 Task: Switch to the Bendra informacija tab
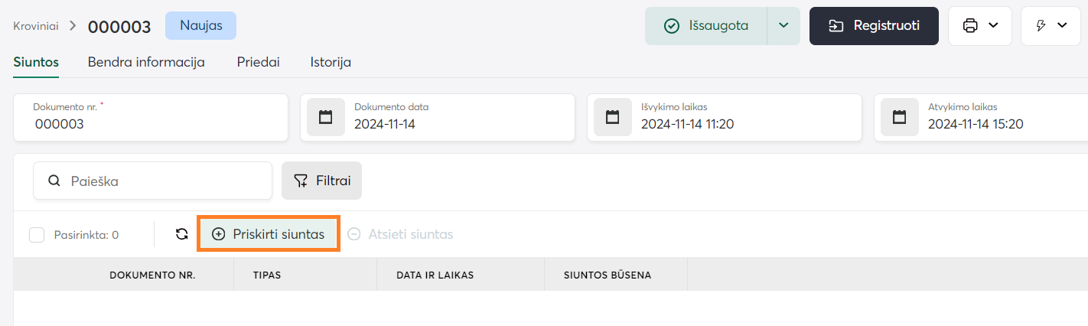click(x=146, y=63)
